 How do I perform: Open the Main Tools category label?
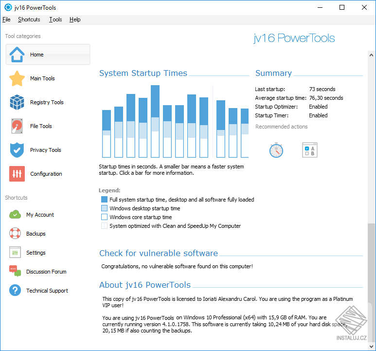(42, 78)
